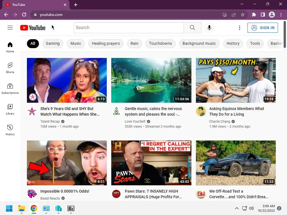287x215 pixels.
Task: Click into the Search field
Action: [129, 28]
